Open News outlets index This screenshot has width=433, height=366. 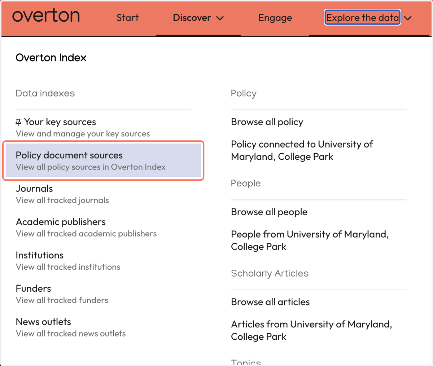tap(43, 322)
